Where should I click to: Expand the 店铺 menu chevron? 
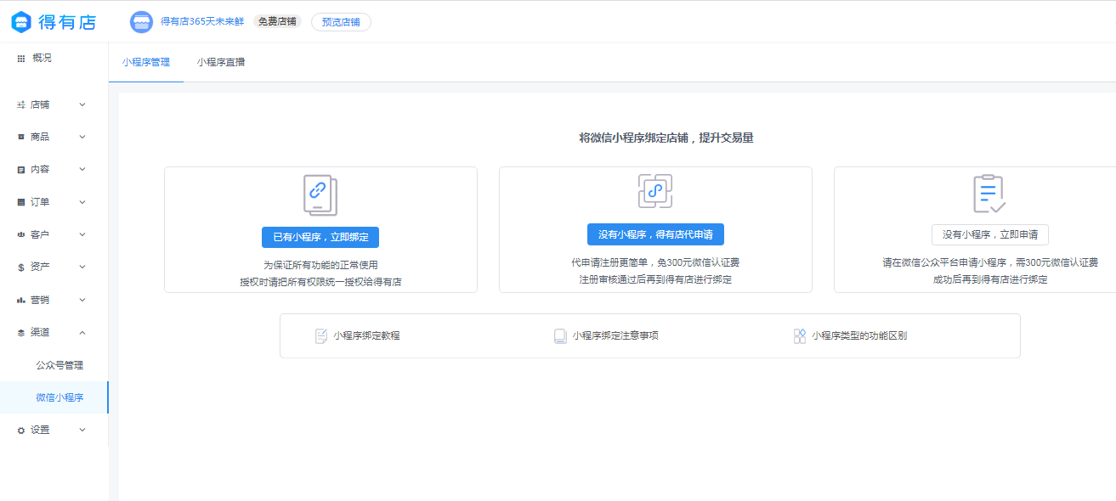(x=82, y=104)
